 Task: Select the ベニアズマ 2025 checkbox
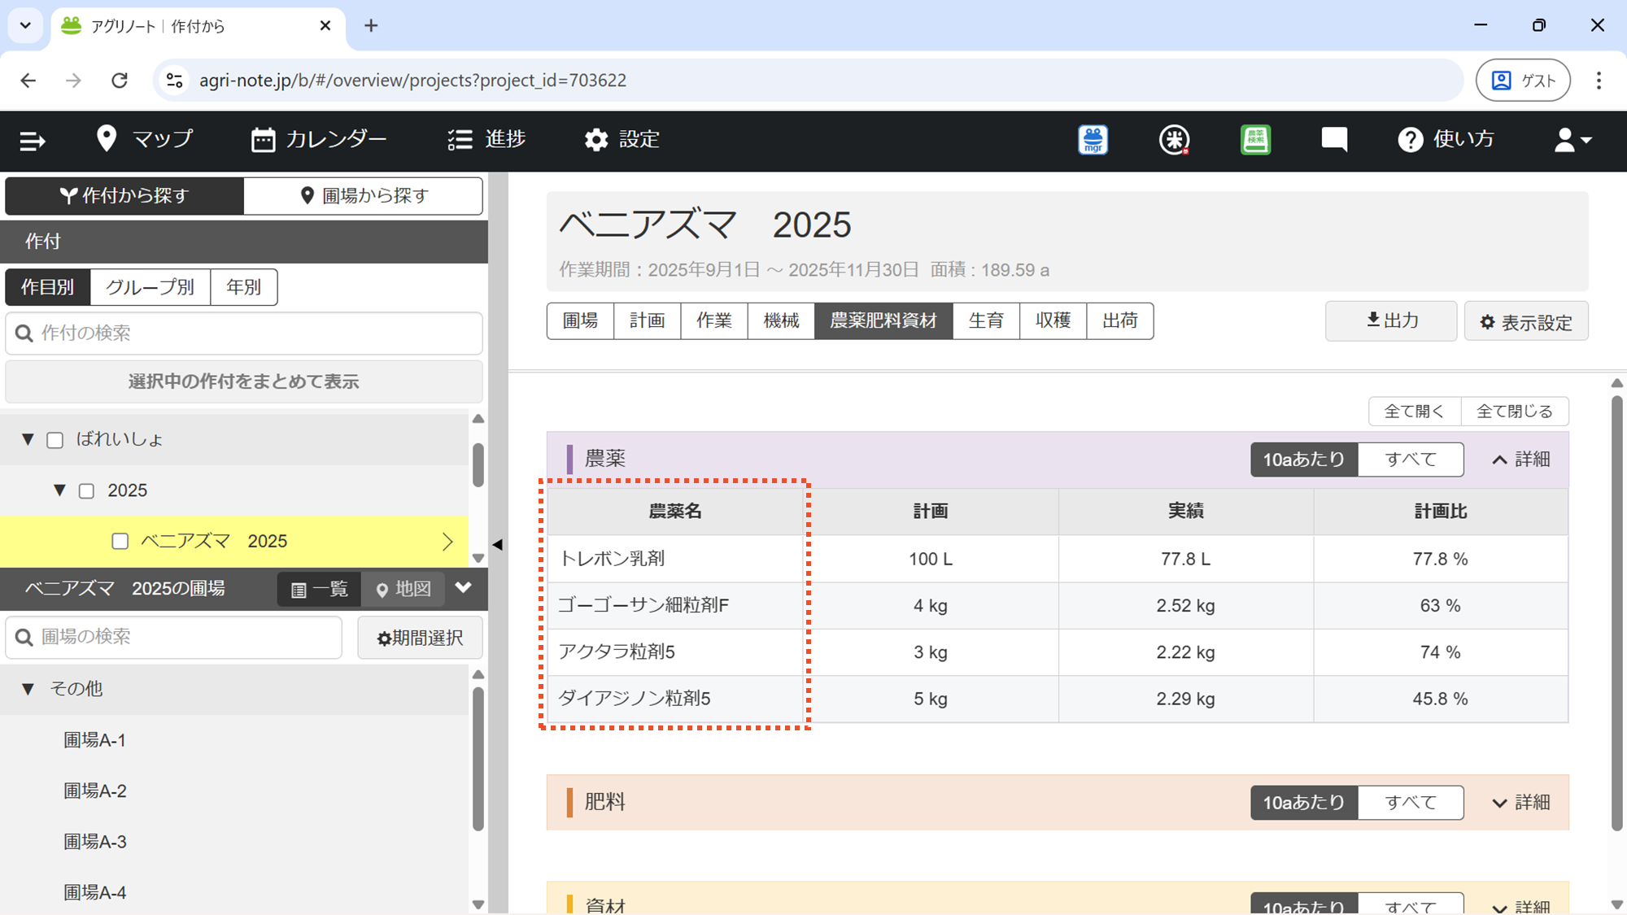[120, 542]
